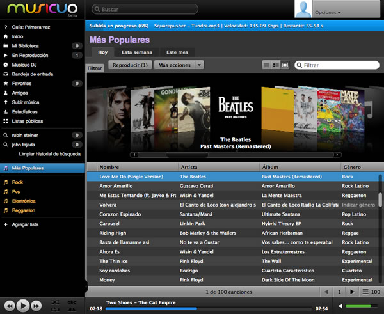Sort by the Género column header
Viewport: 384px width, 314px height.
point(362,167)
